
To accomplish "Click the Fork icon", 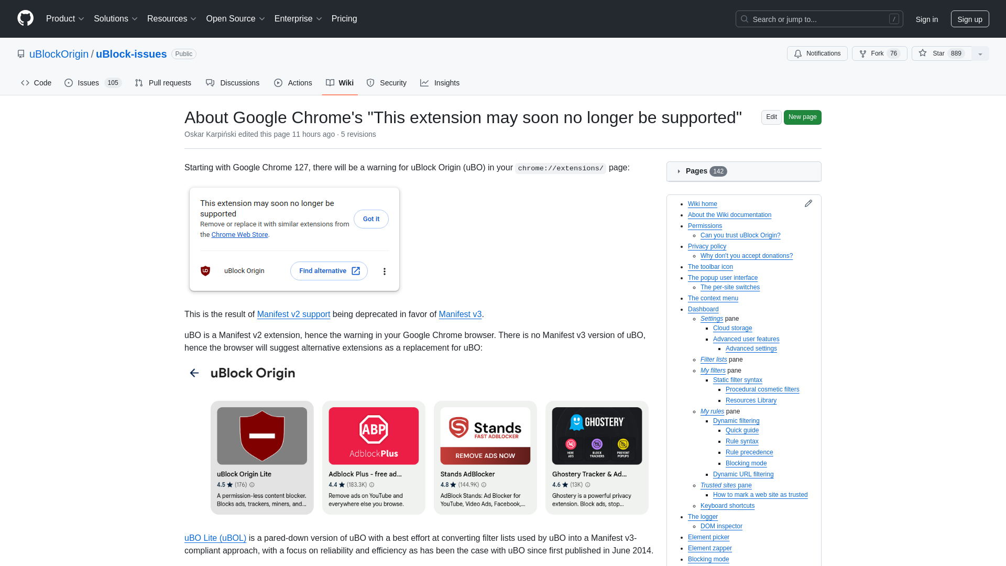I will (863, 53).
